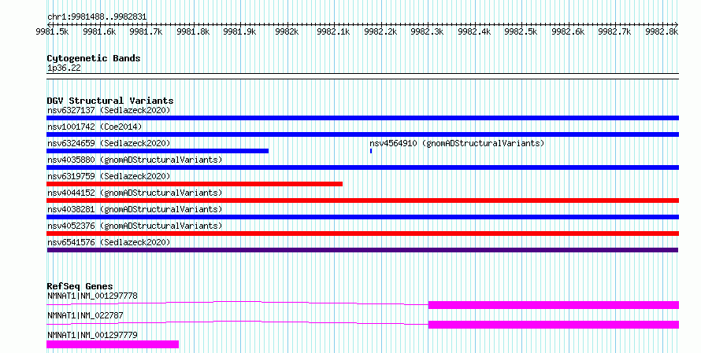Click the tiny blue marker for nsv4564910

[x=371, y=151]
